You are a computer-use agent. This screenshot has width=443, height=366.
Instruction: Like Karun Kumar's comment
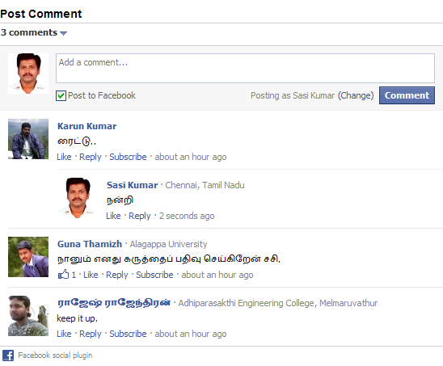64,157
